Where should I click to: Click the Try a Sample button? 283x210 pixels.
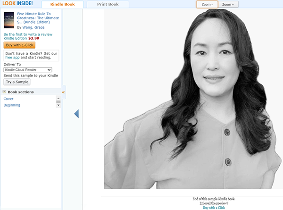click(17, 82)
